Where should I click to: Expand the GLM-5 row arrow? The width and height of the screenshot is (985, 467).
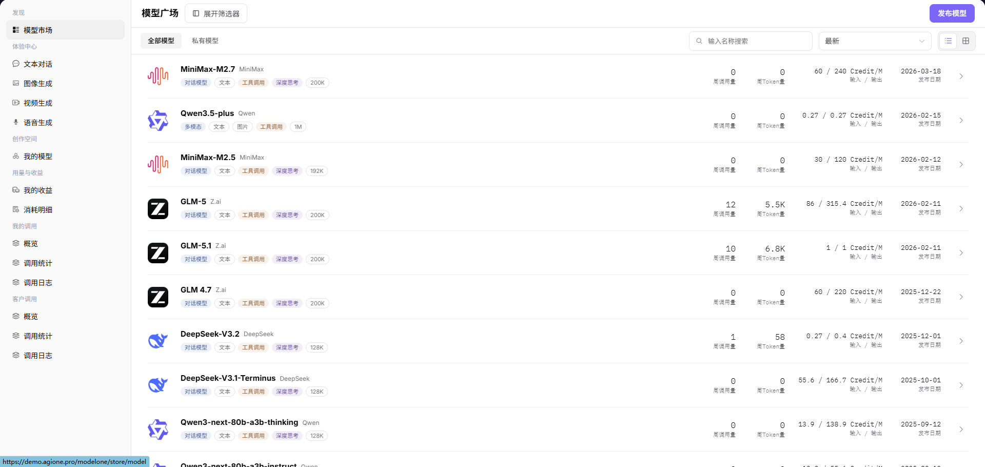pos(961,209)
